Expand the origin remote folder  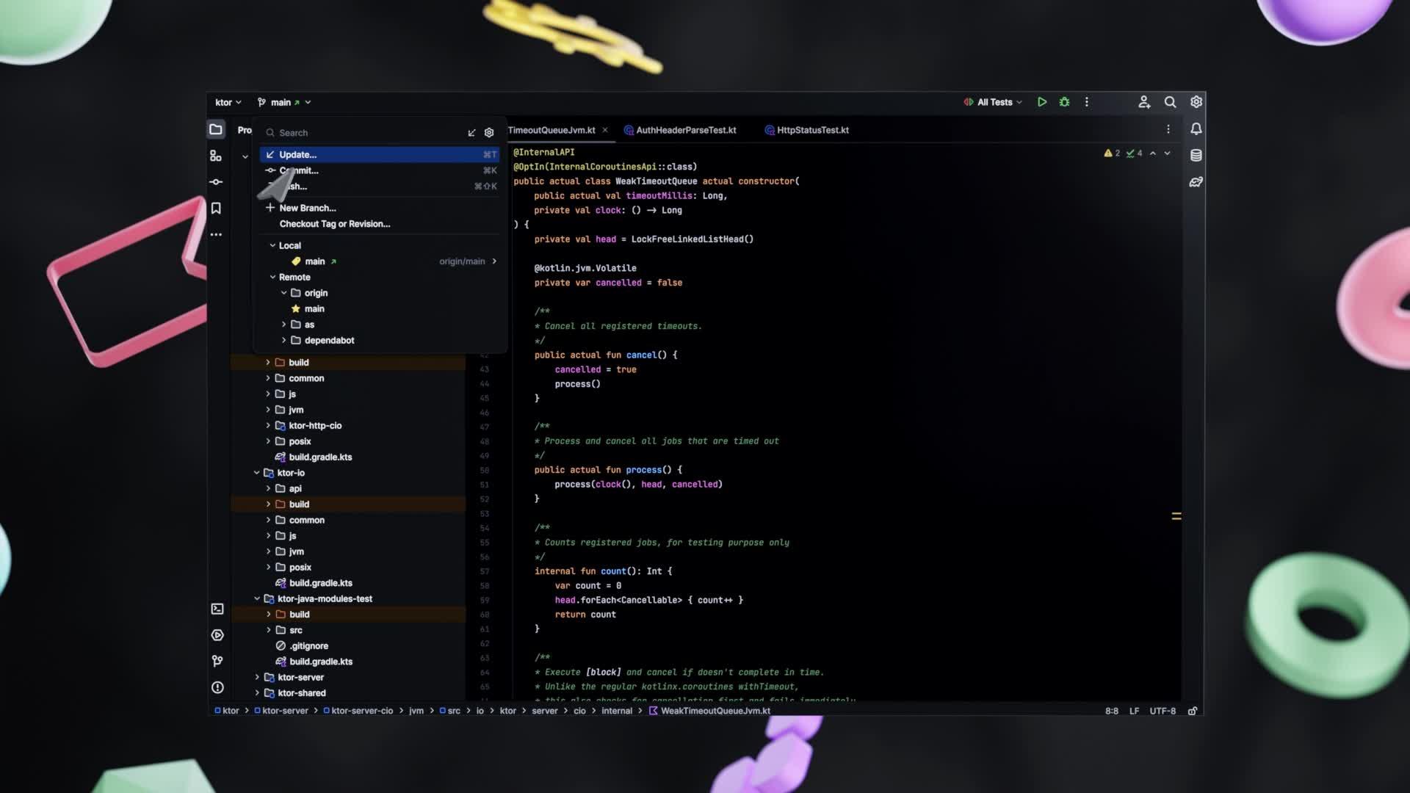pos(285,292)
